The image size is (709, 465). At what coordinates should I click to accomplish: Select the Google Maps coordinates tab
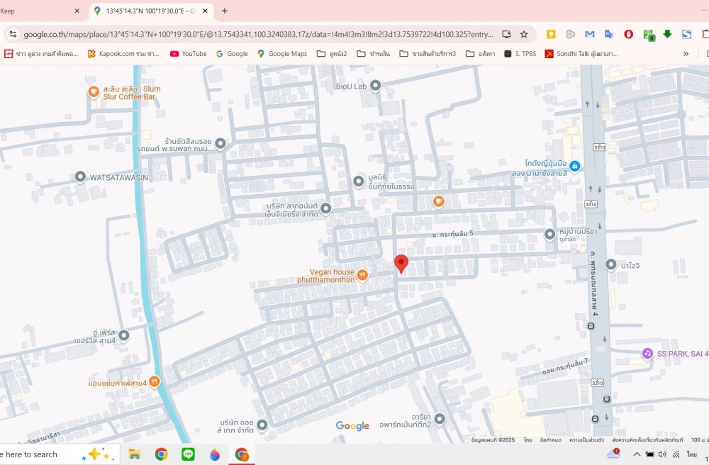pos(150,11)
